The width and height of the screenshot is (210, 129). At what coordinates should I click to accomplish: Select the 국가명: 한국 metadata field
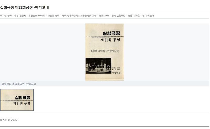[6, 16]
